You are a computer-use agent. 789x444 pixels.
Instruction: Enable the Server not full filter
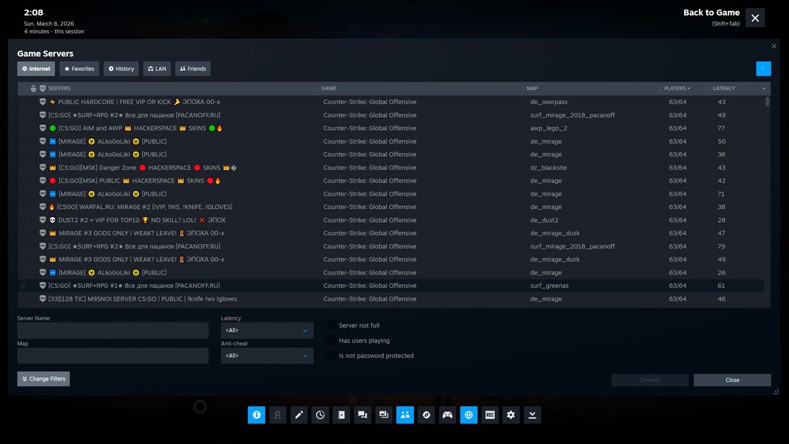pyautogui.click(x=332, y=325)
